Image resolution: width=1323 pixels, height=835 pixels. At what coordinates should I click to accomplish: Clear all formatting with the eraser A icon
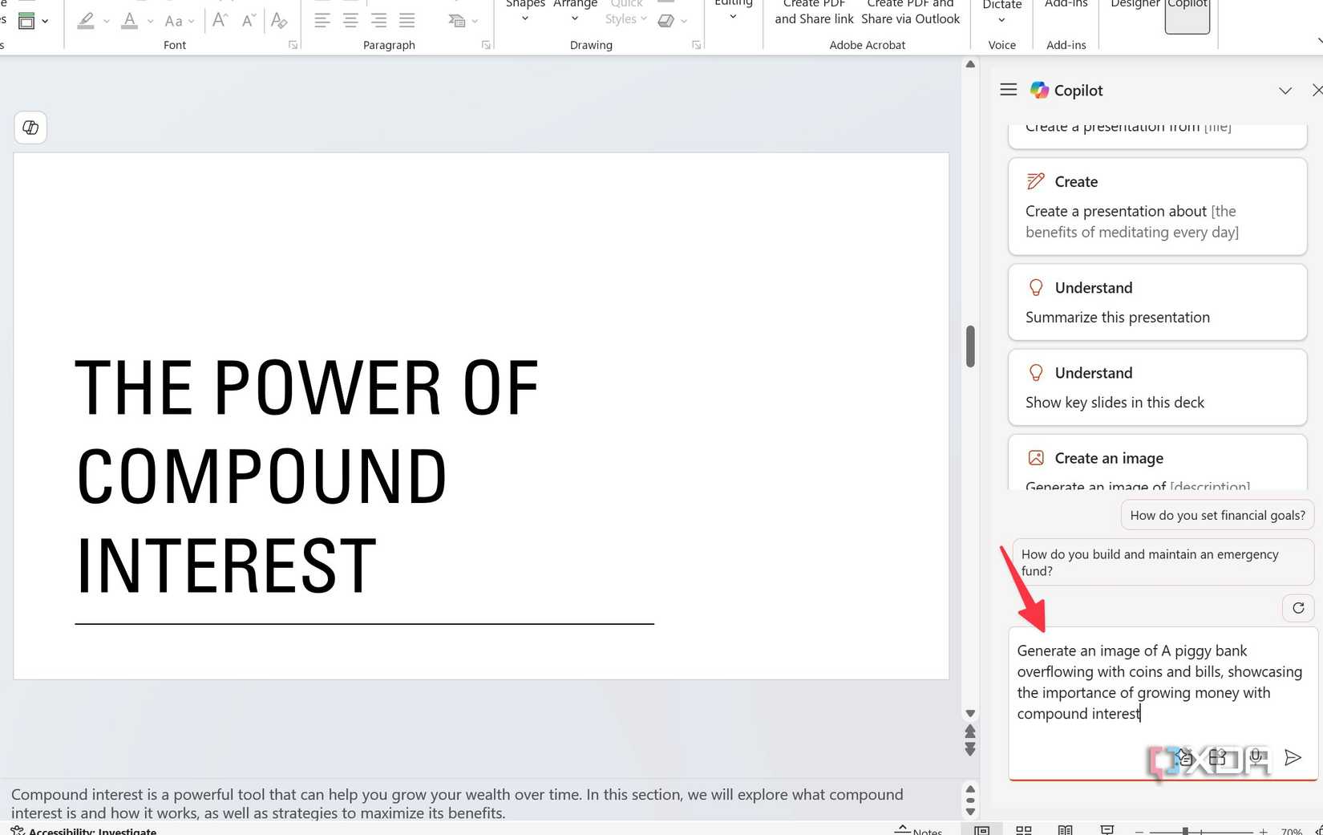[279, 21]
